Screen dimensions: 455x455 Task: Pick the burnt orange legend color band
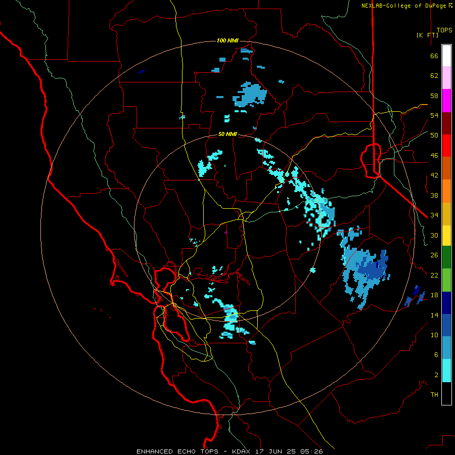click(446, 168)
